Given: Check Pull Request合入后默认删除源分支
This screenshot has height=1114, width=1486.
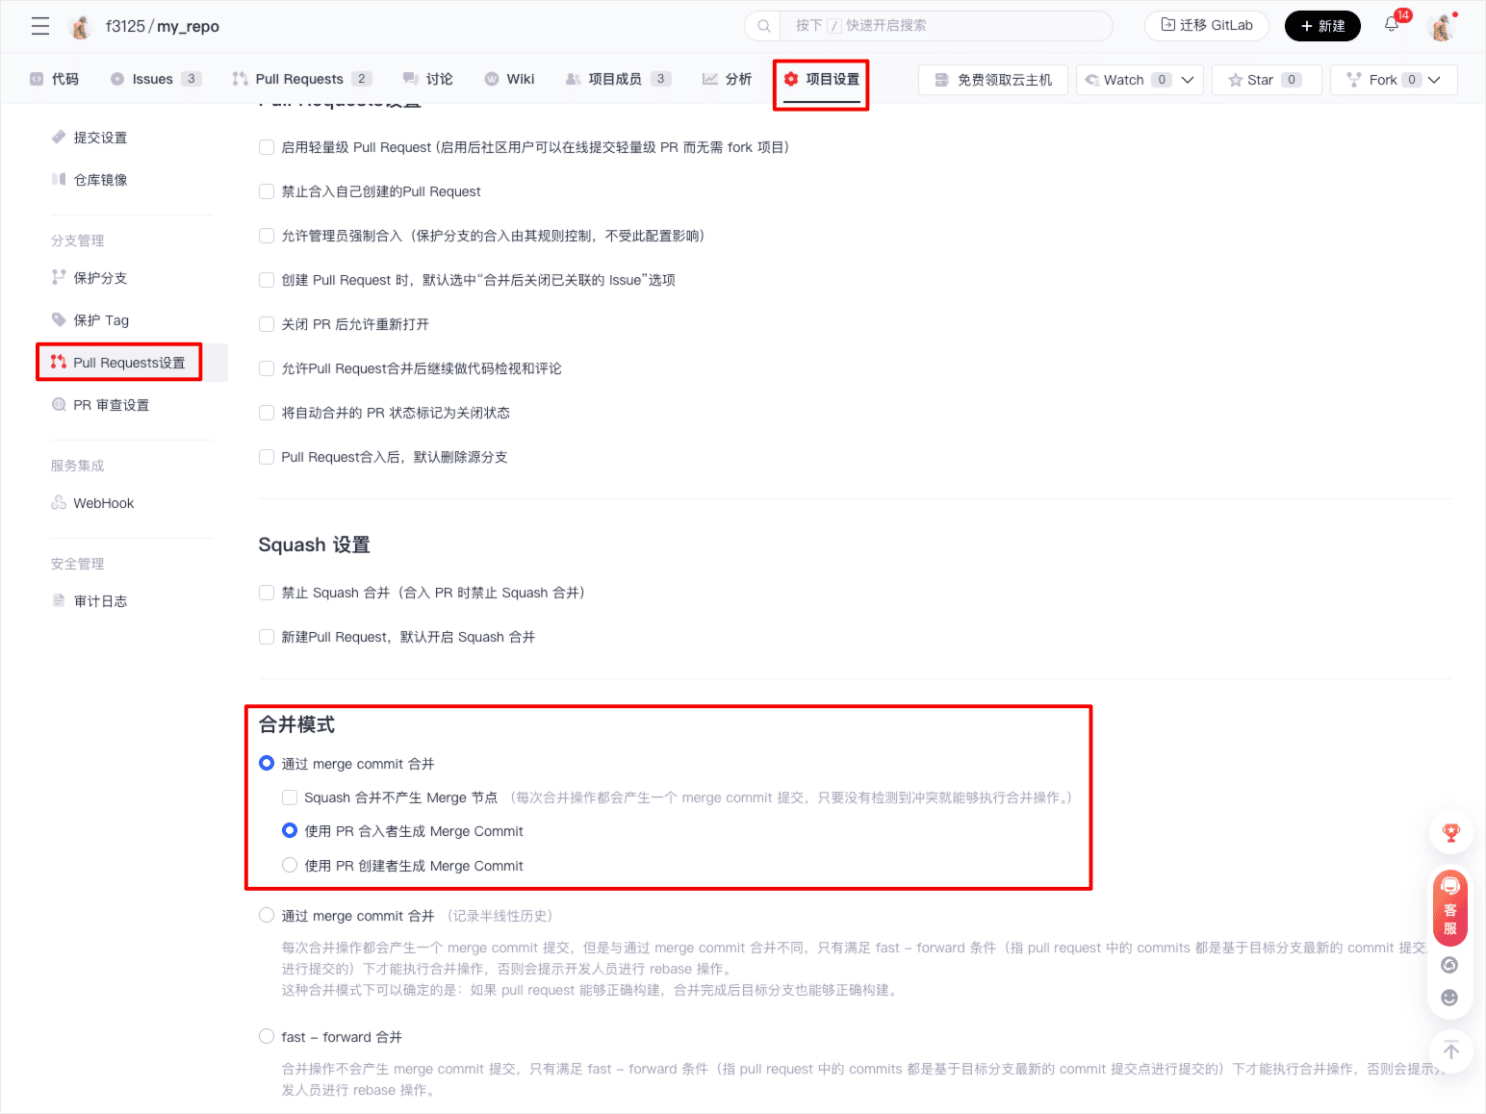Looking at the screenshot, I should coord(267,457).
